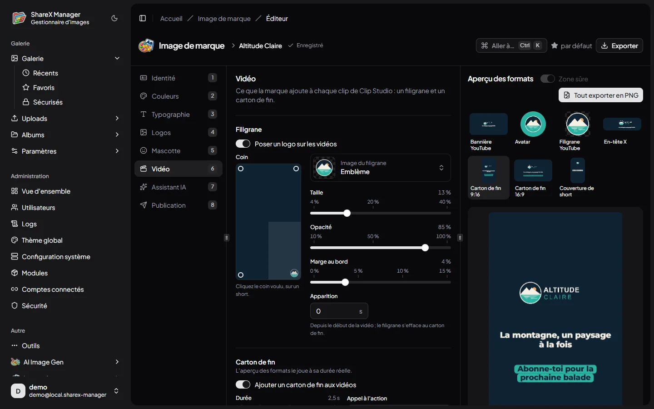This screenshot has height=409, width=654.
Task: Adjust the Opacité slider handle
Action: tap(425, 248)
